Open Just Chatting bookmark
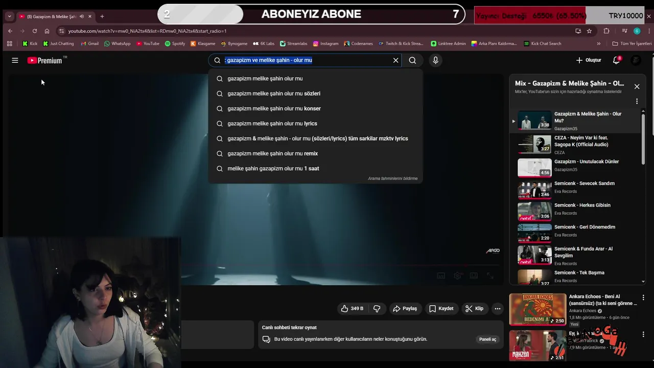The image size is (654, 368). point(58,43)
